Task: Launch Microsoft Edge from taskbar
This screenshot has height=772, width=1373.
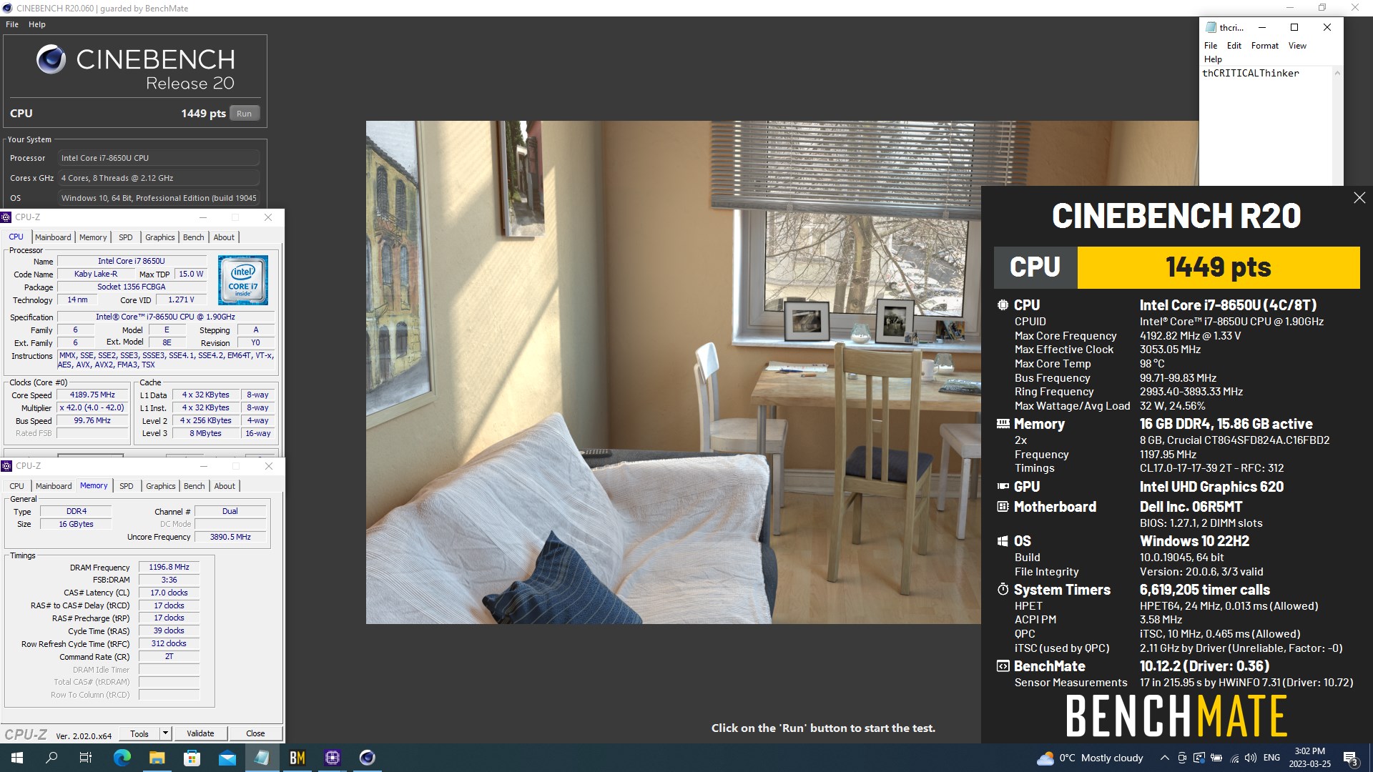Action: click(x=122, y=758)
